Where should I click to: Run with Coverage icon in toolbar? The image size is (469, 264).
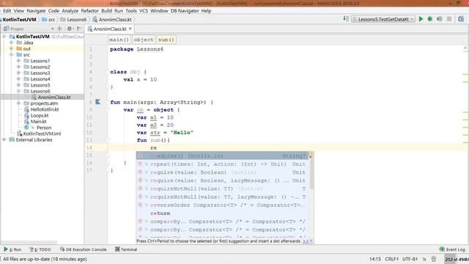[440, 19]
